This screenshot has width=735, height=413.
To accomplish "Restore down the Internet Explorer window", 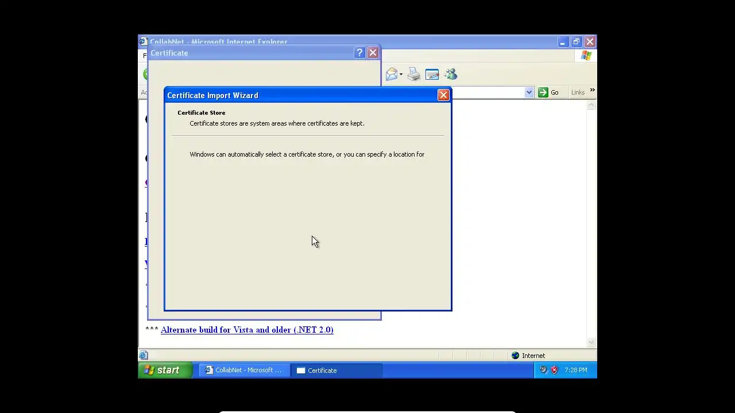I will click(576, 42).
